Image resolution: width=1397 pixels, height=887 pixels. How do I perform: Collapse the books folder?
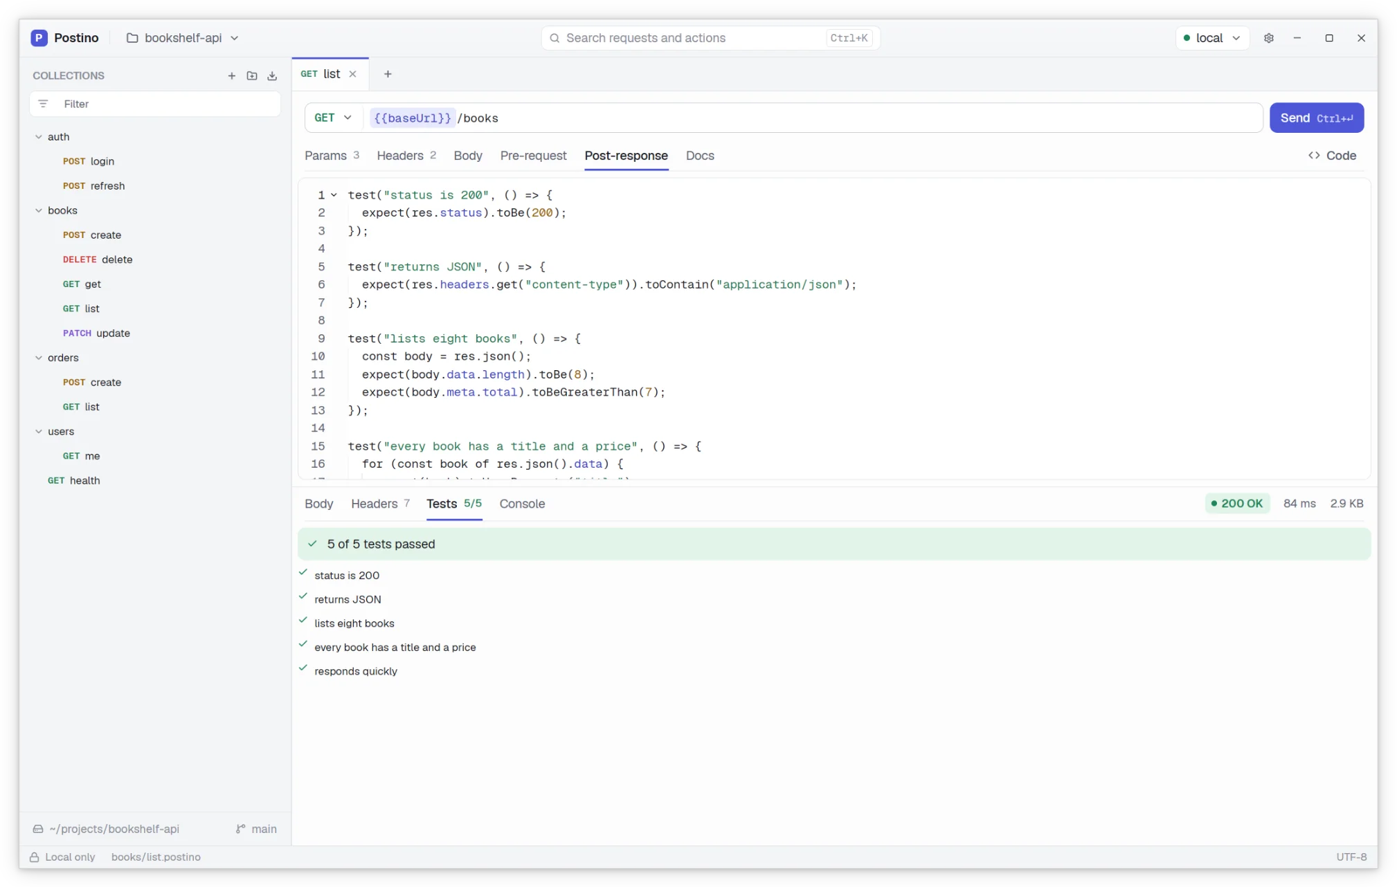39,210
